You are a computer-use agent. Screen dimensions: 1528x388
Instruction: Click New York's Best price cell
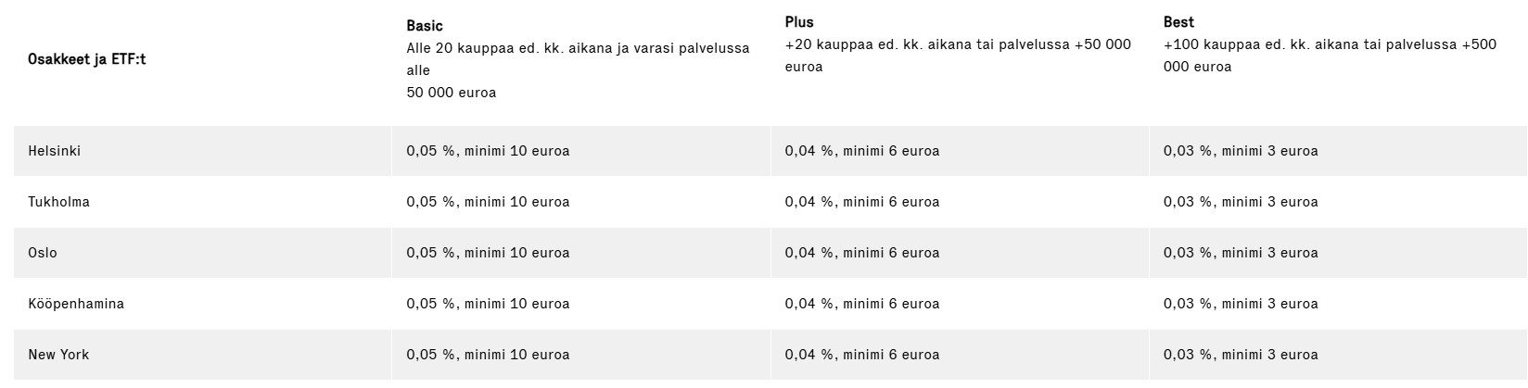(x=1241, y=355)
